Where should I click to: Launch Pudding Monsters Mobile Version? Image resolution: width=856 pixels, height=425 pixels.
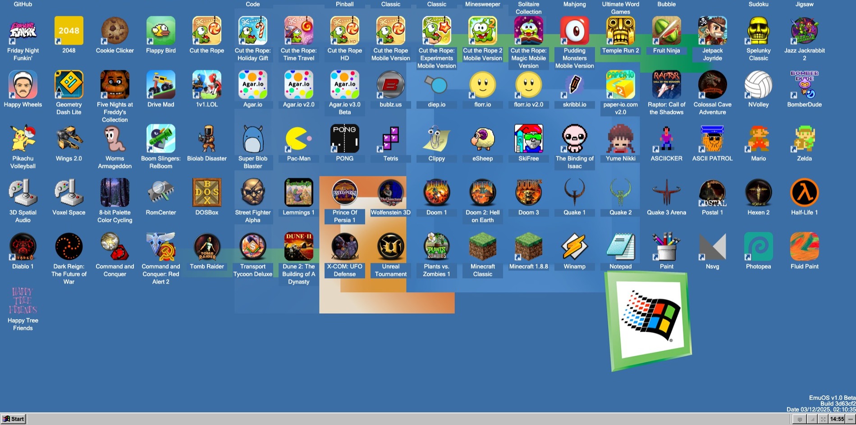(575, 31)
